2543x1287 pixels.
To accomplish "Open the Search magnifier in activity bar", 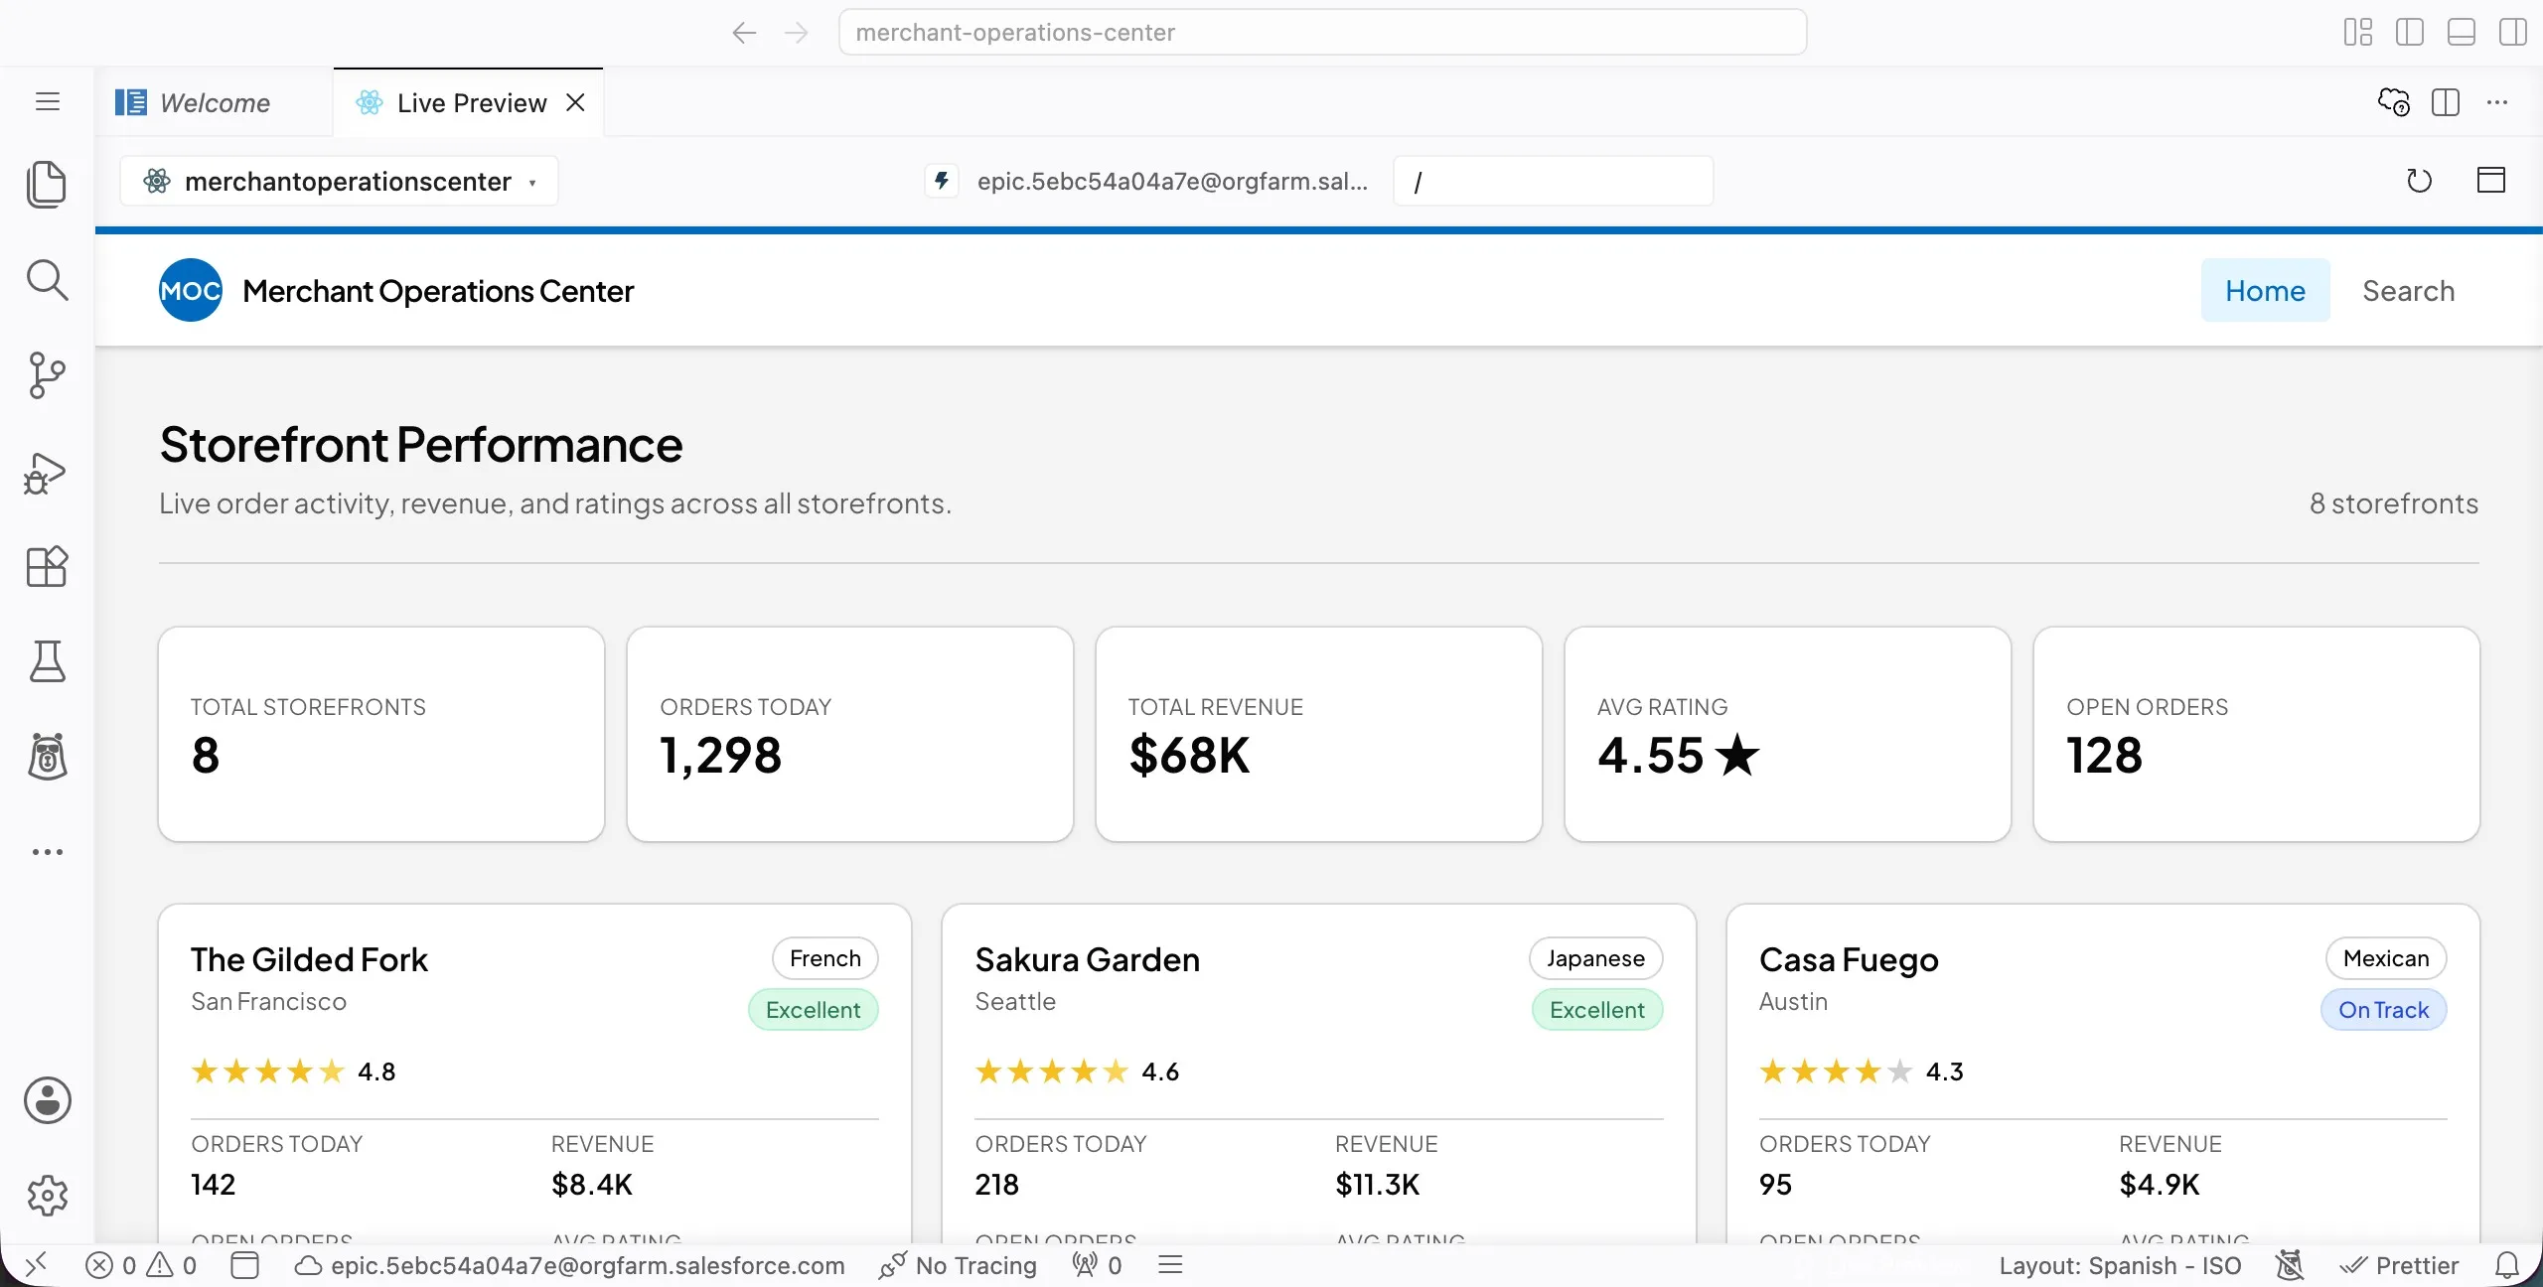I will coord(47,280).
